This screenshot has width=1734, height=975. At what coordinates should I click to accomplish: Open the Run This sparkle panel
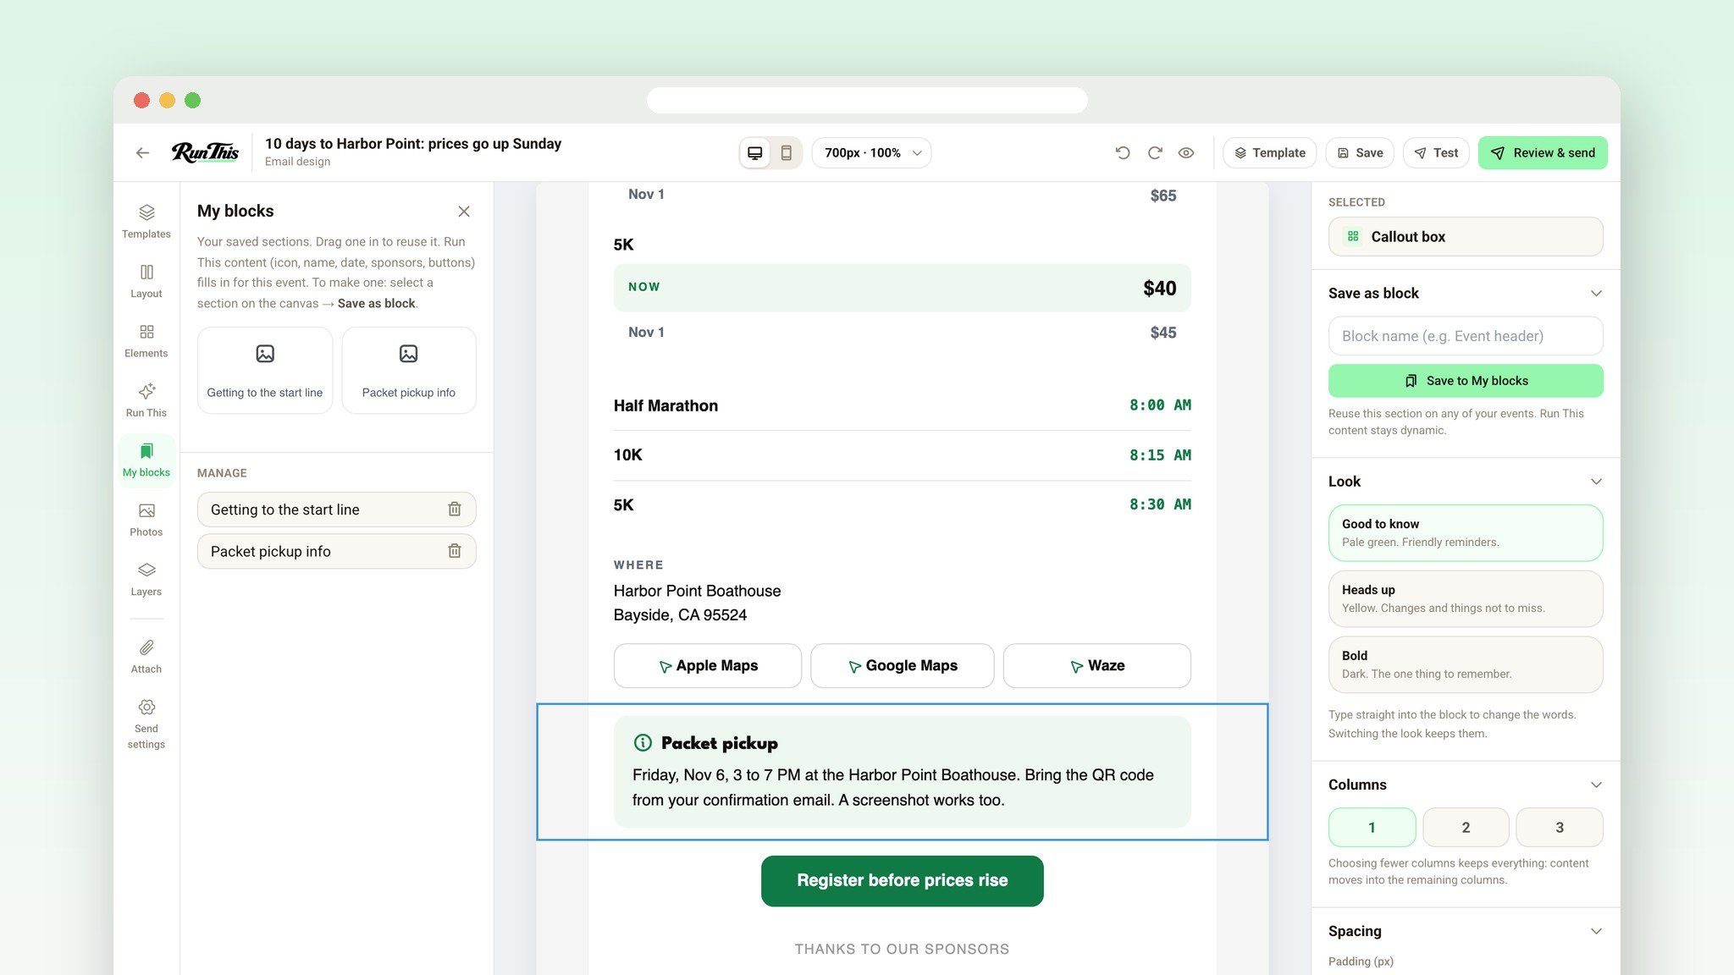point(146,399)
